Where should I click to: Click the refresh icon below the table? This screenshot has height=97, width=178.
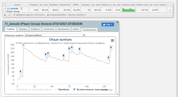[10, 15]
